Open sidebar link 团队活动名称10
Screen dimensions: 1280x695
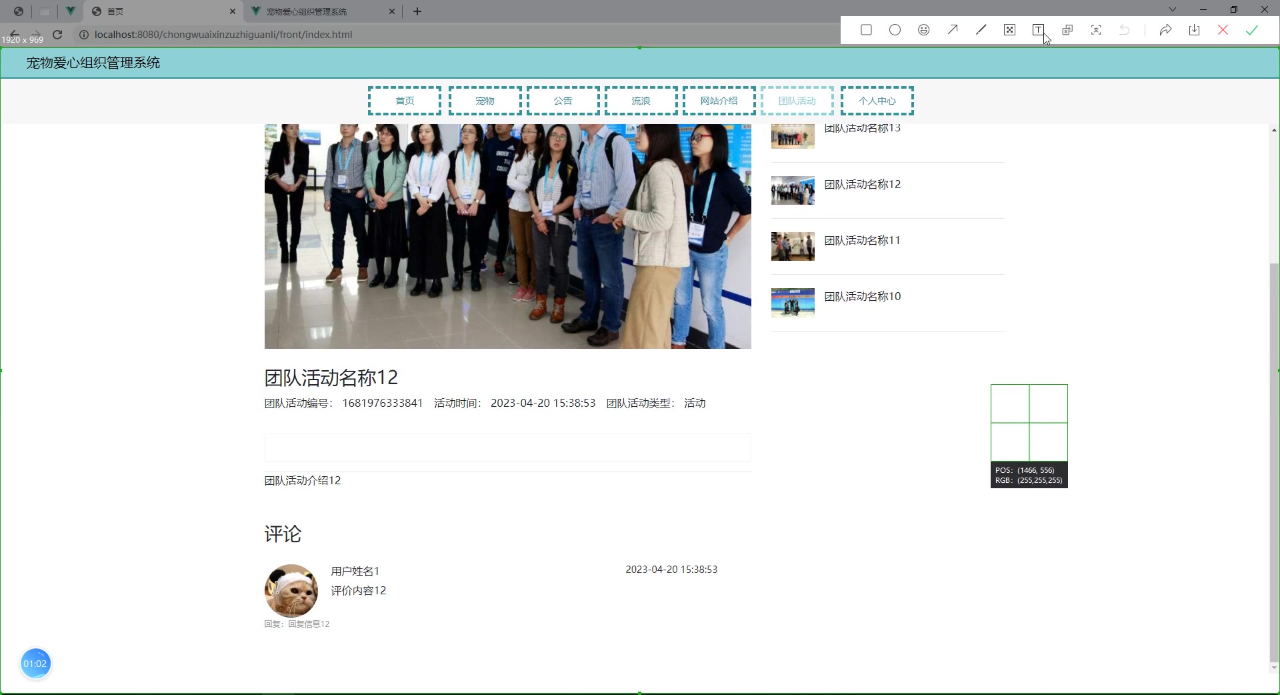tap(863, 297)
